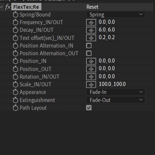155x155 pixels.
Task: Check the Position Alternation_OUT checkbox
Action: click(x=89, y=53)
